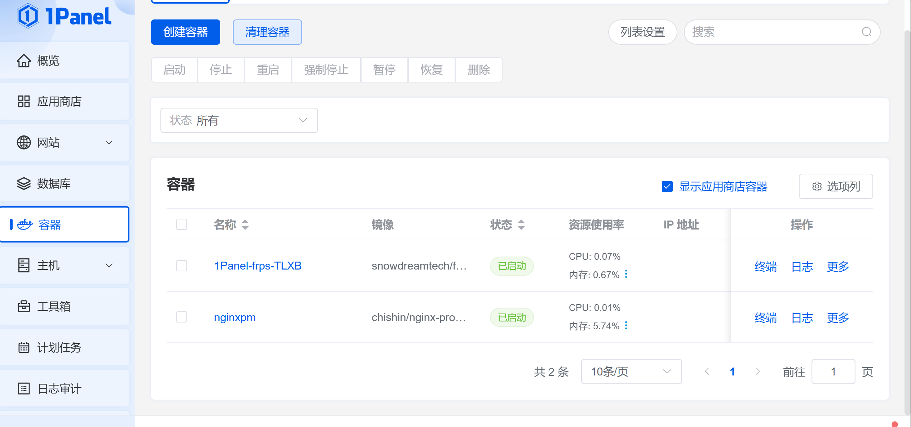Click the 工具箱 toolbox icon
The width and height of the screenshot is (911, 427).
pos(24,307)
